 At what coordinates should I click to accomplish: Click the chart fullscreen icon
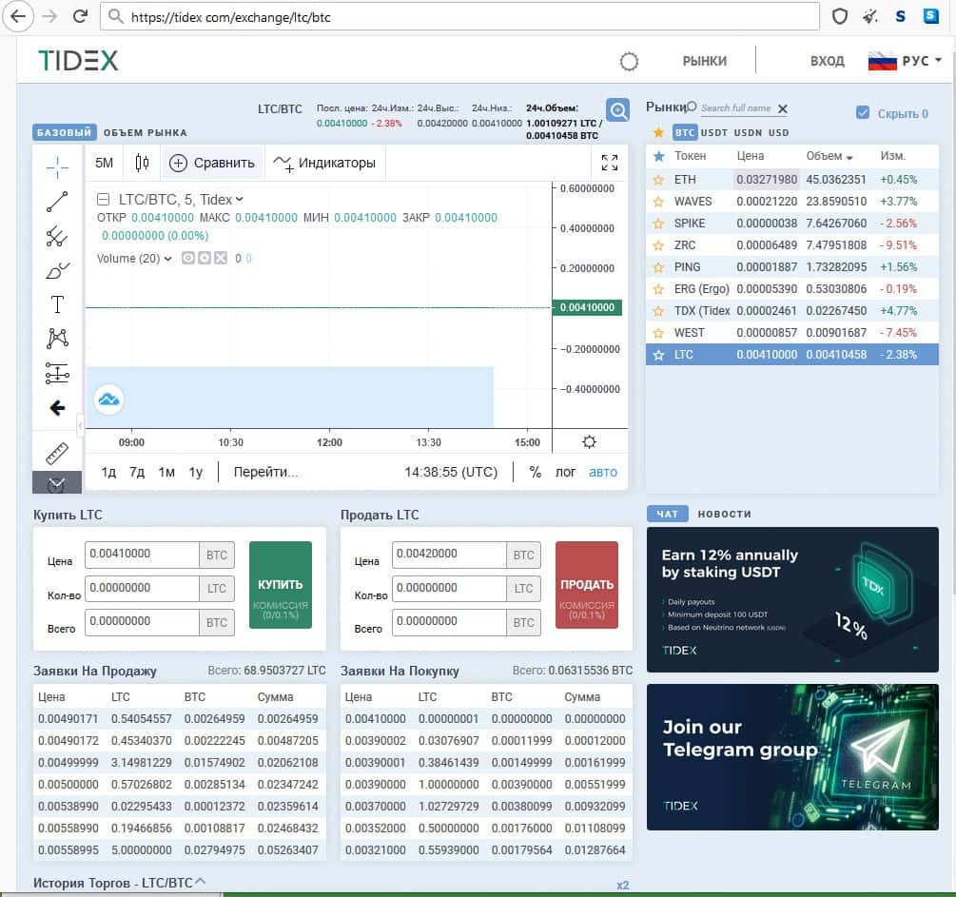coord(610,163)
